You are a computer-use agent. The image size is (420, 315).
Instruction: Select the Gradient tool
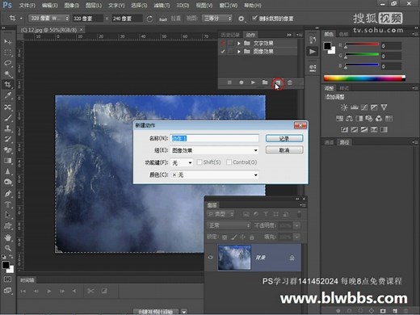click(x=7, y=161)
